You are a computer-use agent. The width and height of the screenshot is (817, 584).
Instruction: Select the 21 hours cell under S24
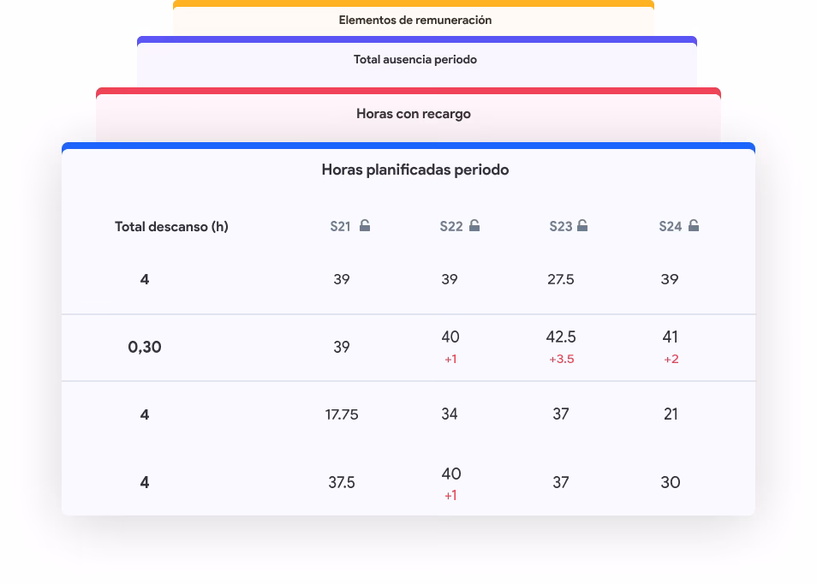671,414
